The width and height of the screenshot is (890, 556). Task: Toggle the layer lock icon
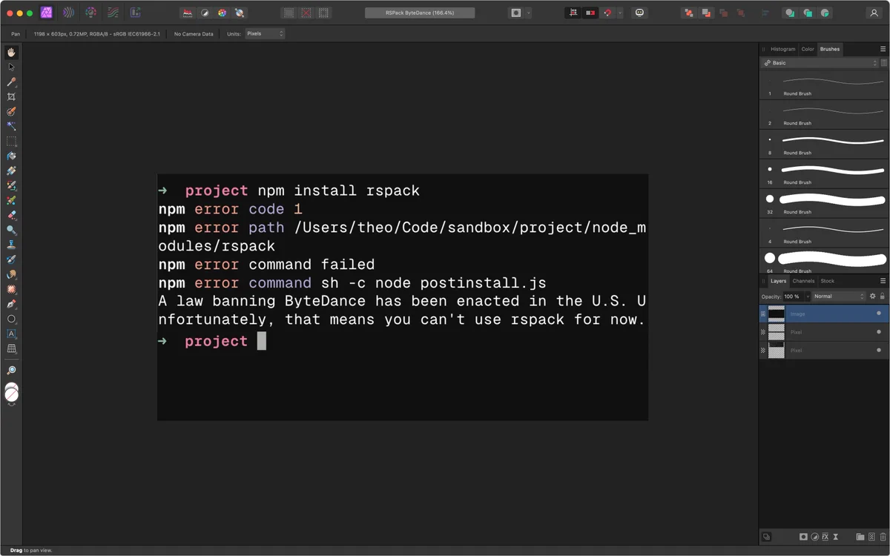[883, 297]
